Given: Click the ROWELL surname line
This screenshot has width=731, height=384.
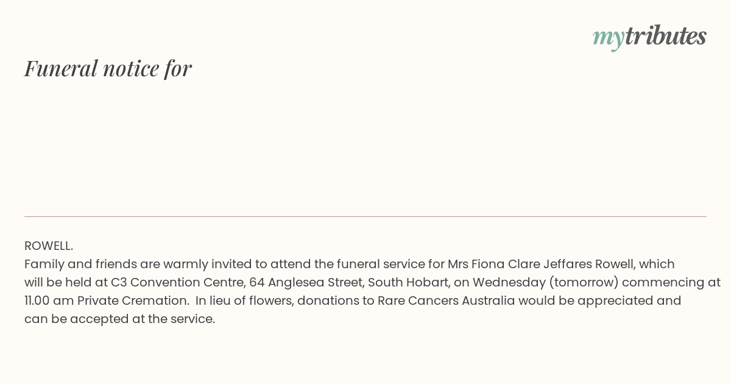Looking at the screenshot, I should coord(49,246).
